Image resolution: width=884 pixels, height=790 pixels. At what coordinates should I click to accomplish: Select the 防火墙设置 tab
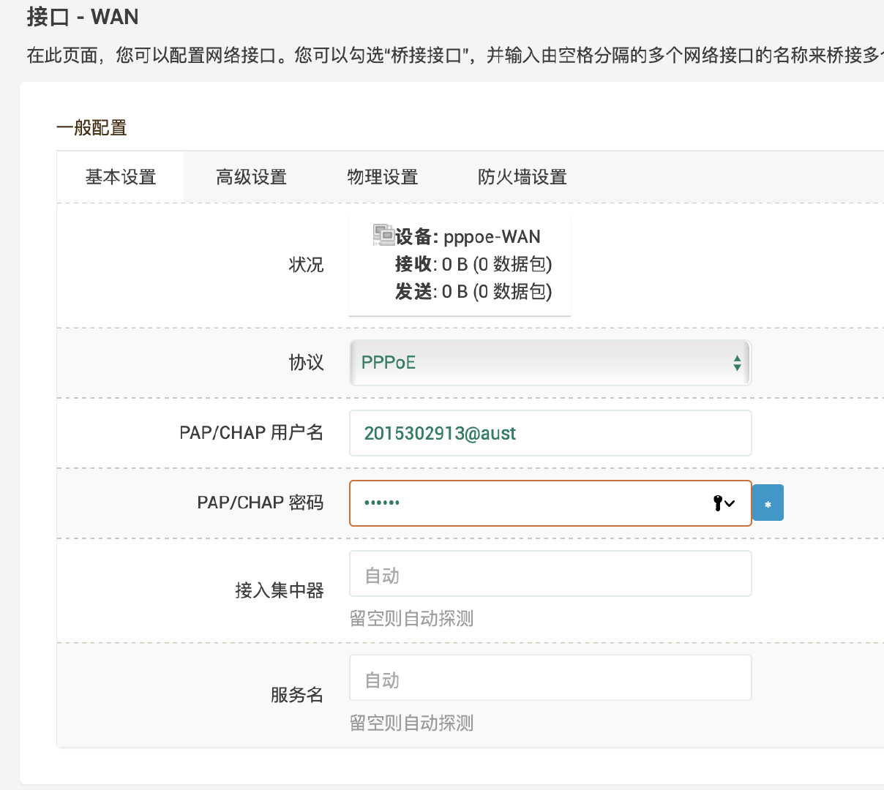[x=522, y=177]
